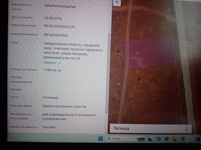Collapse address using chevron beside Свернуть

pos(60,63)
